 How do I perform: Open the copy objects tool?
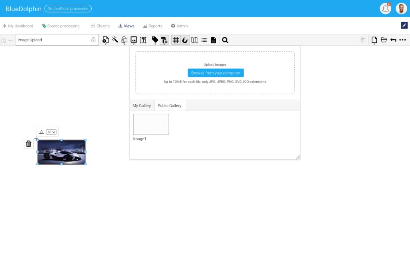[125, 40]
